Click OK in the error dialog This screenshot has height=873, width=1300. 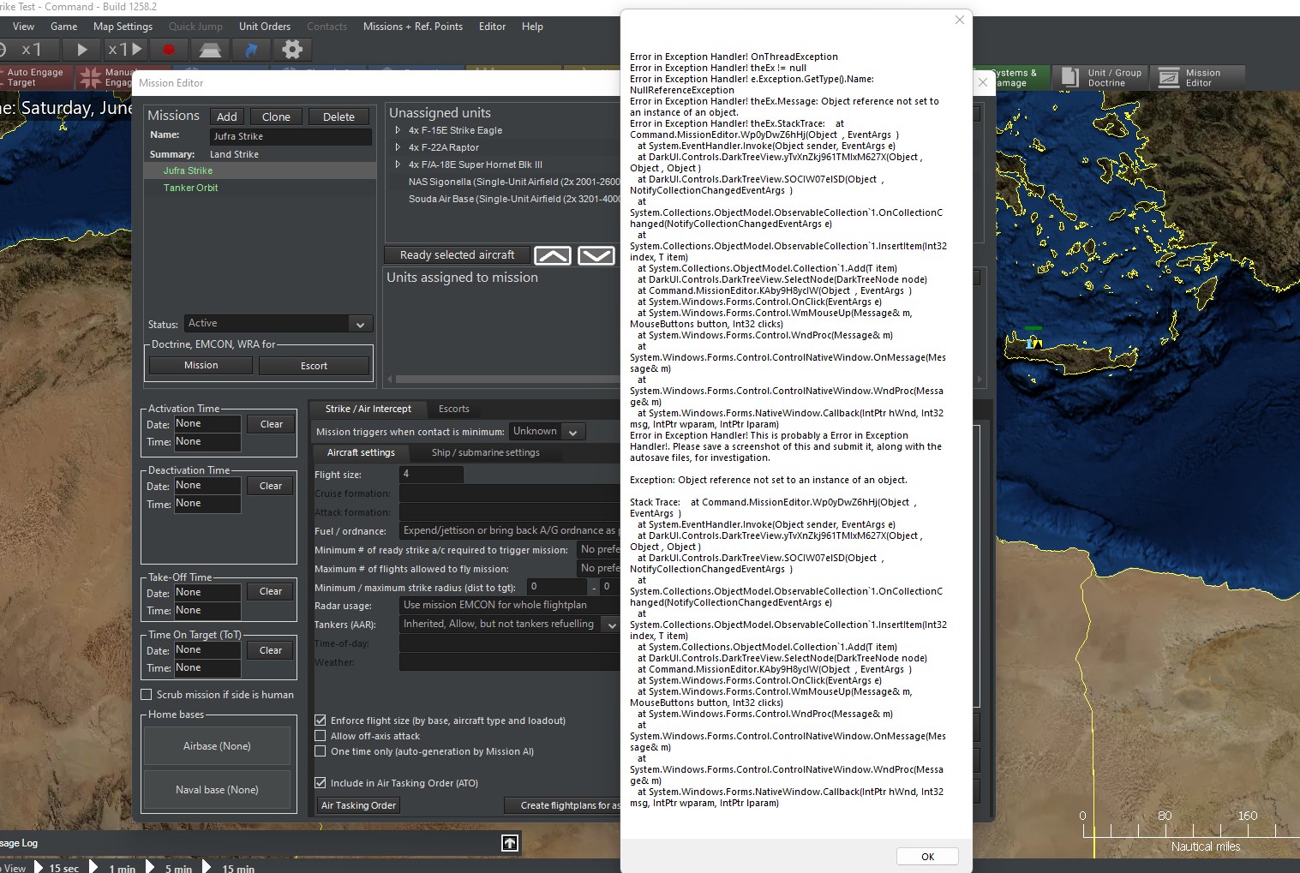click(x=927, y=857)
